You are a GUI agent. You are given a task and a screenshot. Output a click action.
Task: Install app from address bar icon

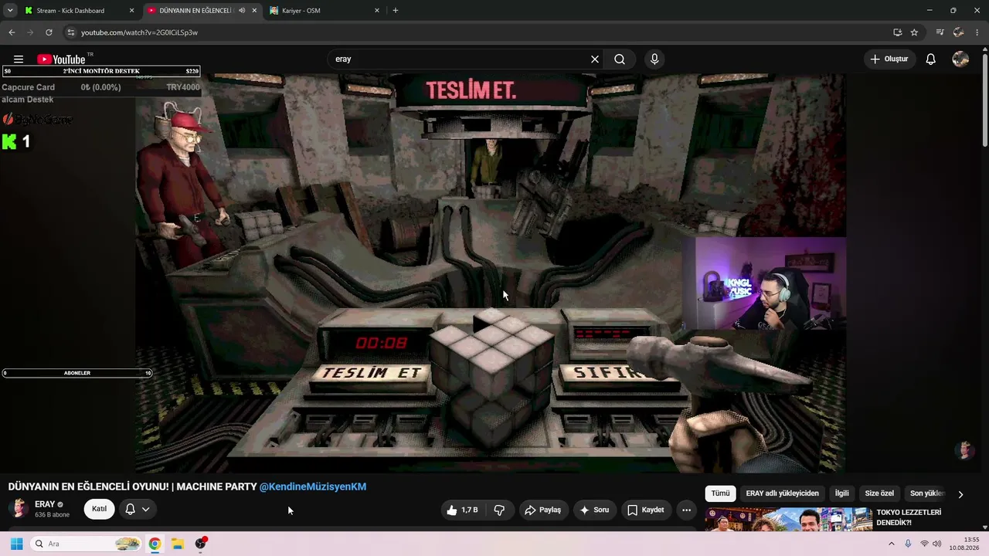pyautogui.click(x=897, y=32)
